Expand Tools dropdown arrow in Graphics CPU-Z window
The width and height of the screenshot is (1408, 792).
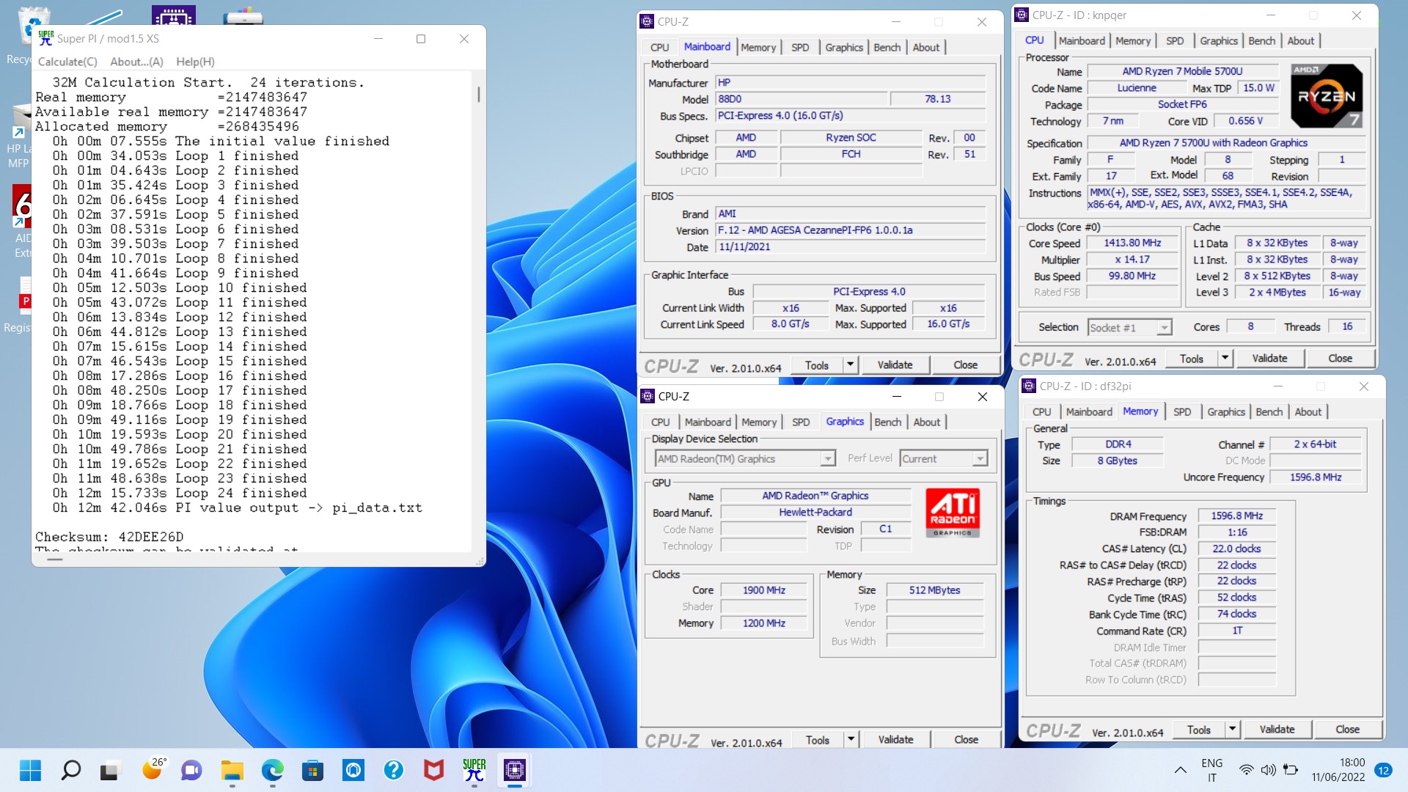click(851, 740)
